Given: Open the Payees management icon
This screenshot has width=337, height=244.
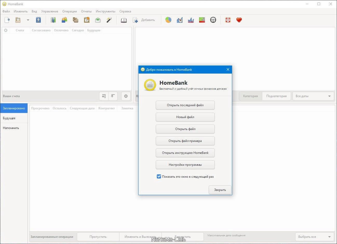Looking at the screenshot, I should [64, 20].
